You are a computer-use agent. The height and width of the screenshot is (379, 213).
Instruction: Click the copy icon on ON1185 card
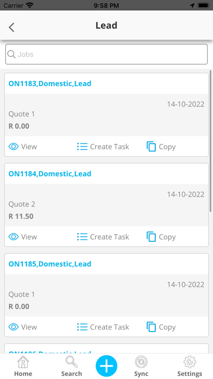click(x=151, y=327)
